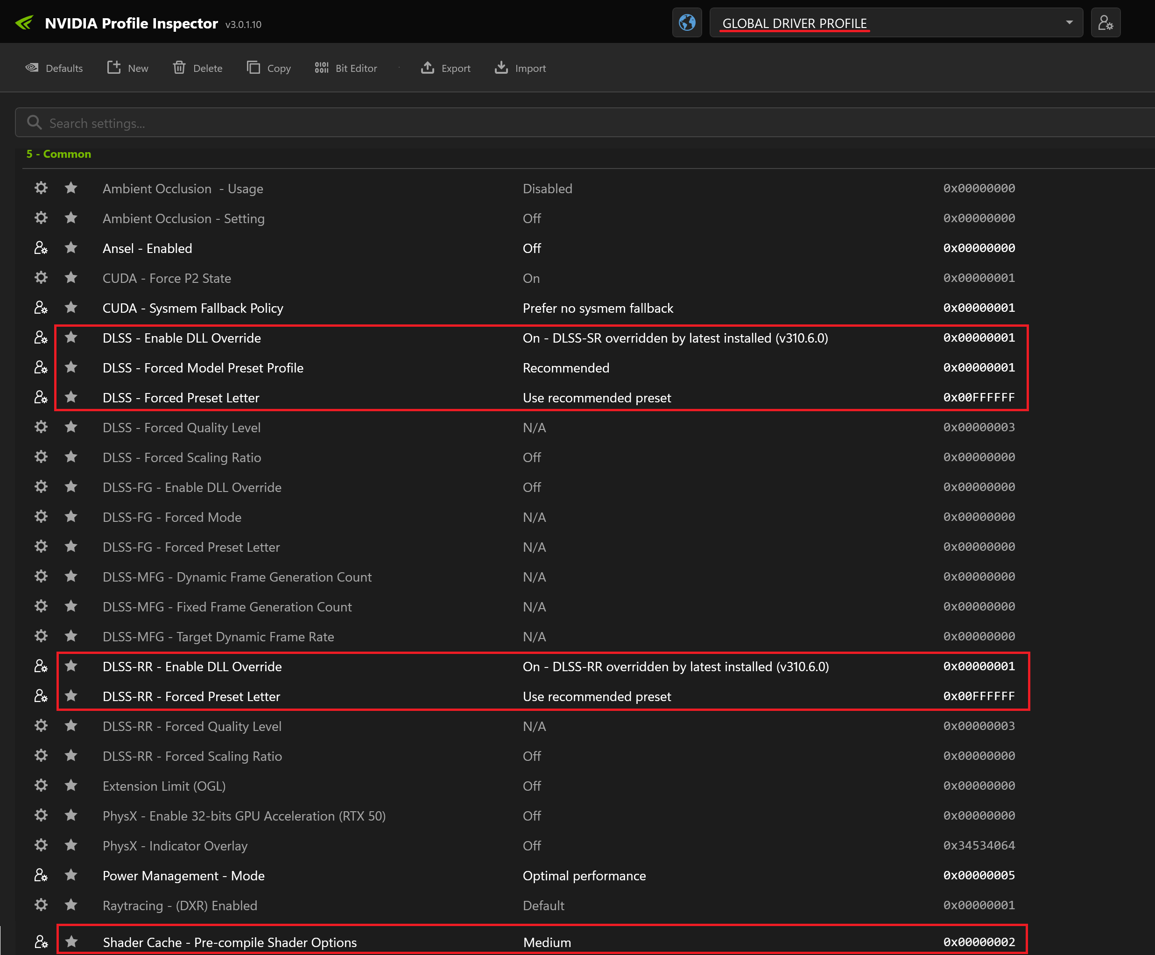
Task: Click user-modified icon for Ansel - Enabled
Action: pyautogui.click(x=41, y=248)
